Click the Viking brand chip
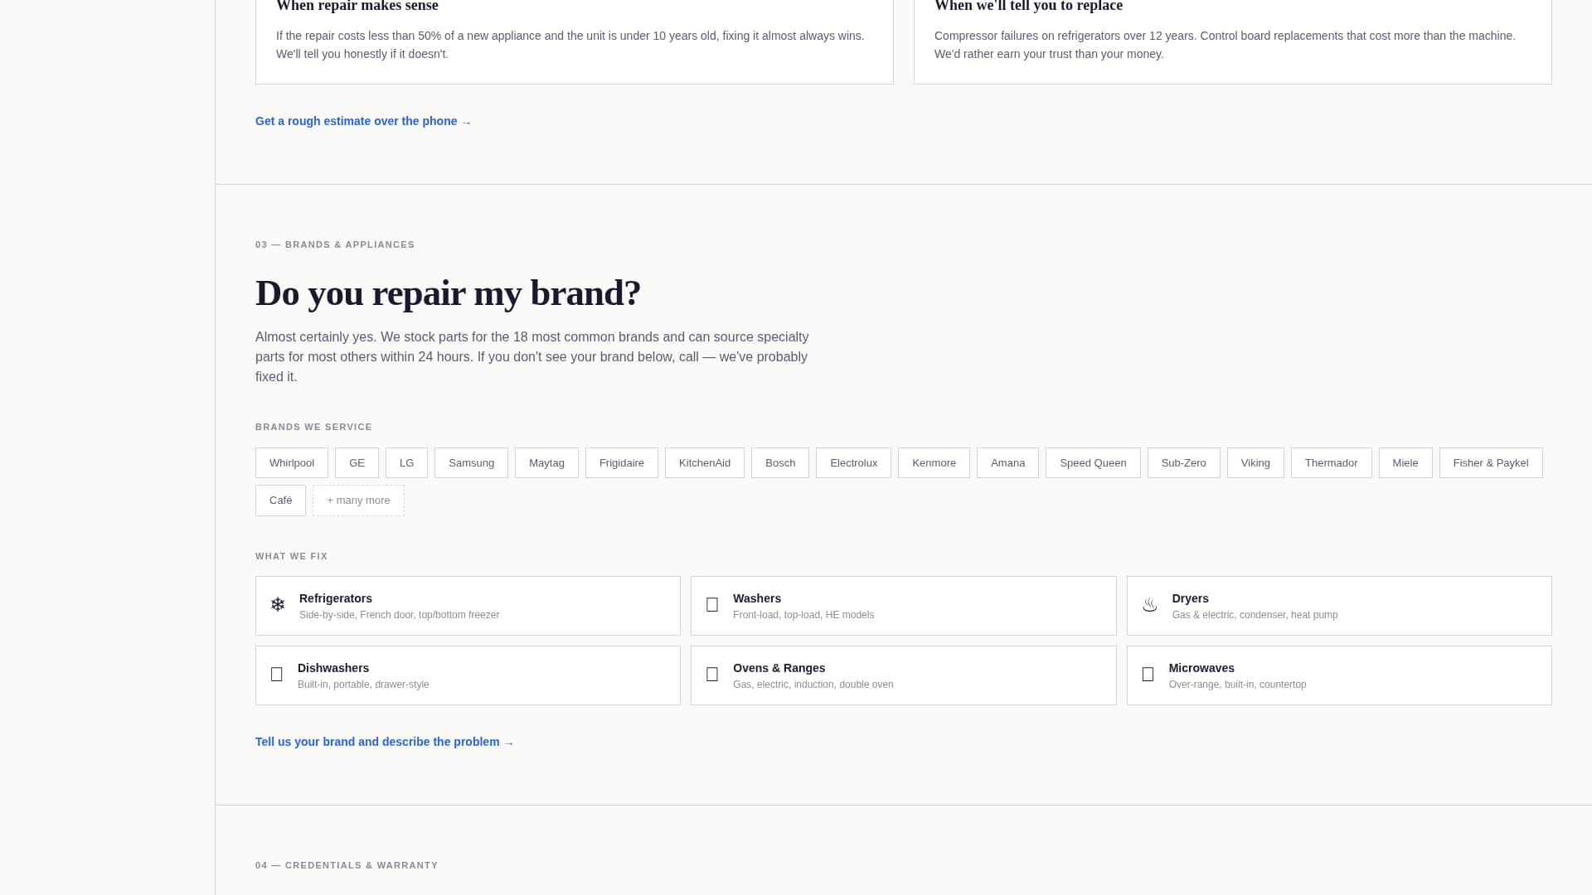 1255,463
